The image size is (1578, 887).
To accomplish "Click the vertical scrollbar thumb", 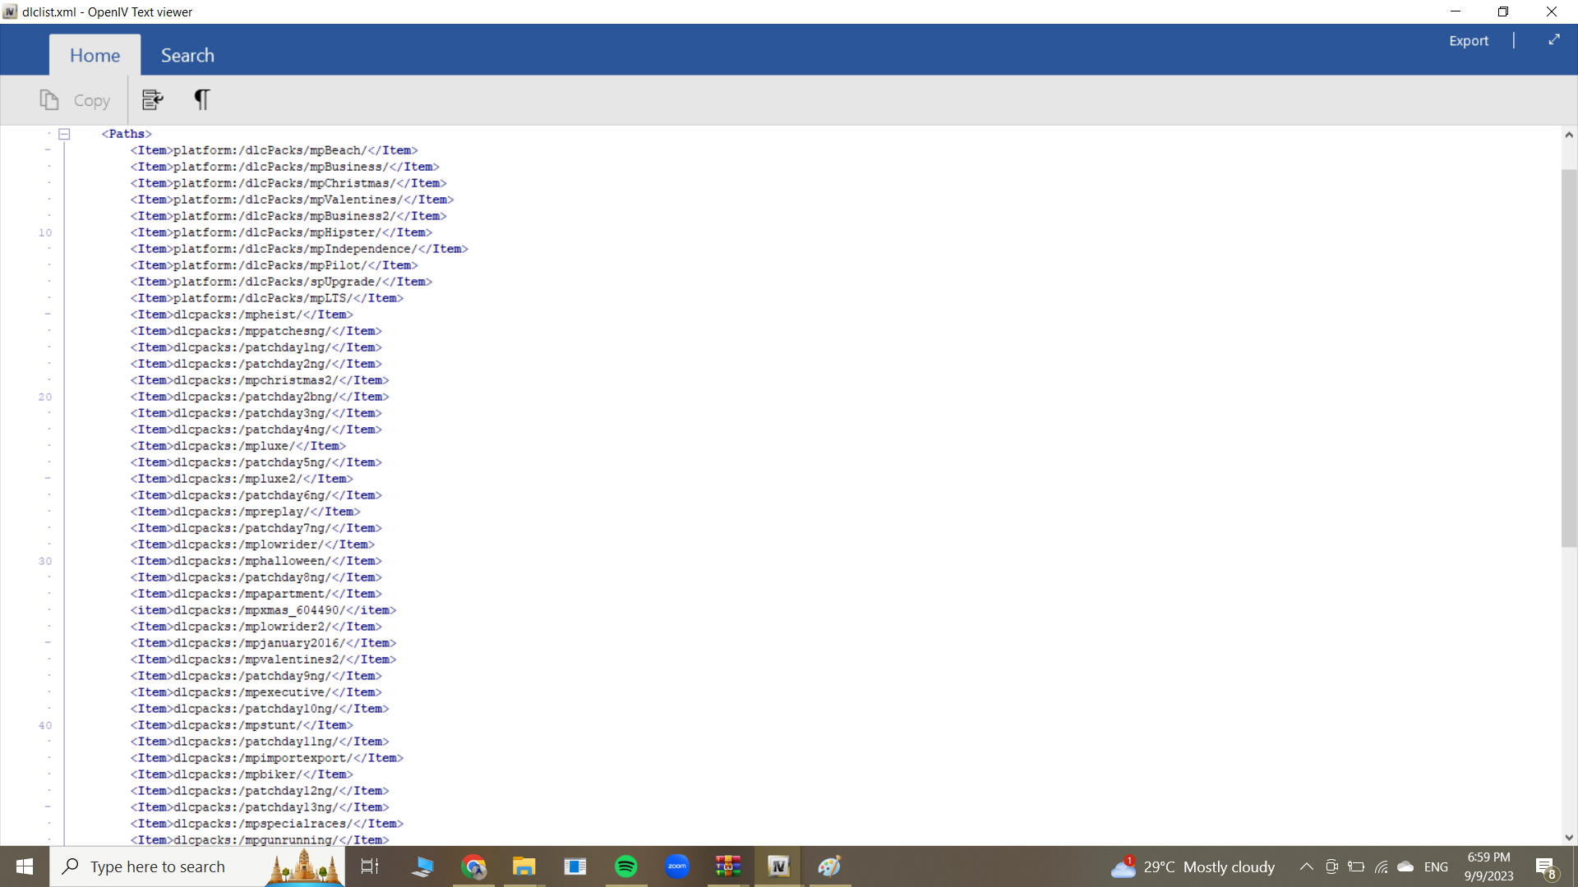I will (x=1569, y=357).
